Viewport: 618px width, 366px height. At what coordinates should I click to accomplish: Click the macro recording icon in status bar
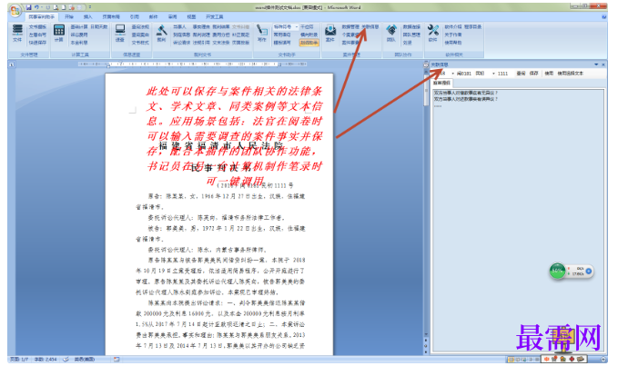(117, 360)
